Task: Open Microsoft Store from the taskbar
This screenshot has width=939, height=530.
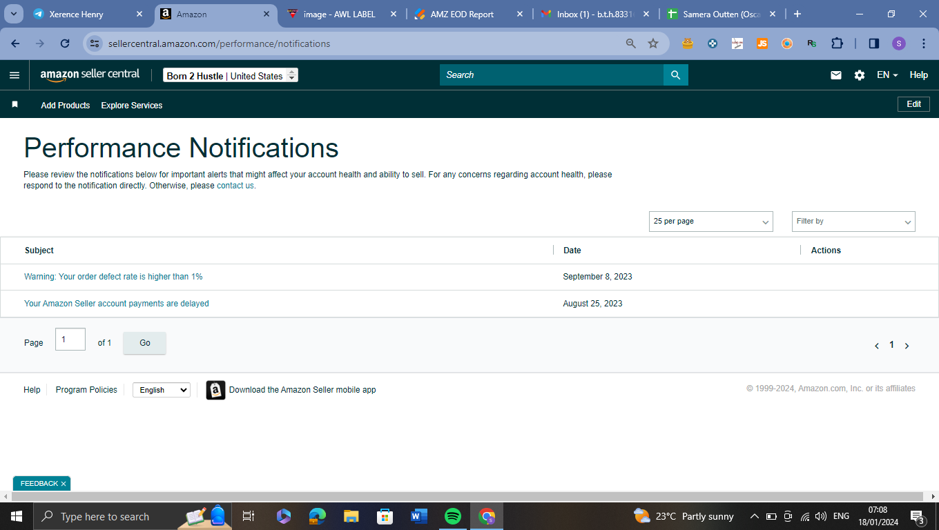Action: pos(385,516)
